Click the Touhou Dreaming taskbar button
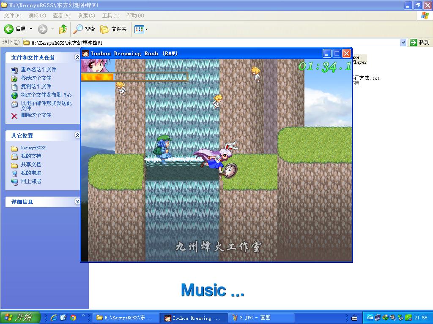Screen dimensions: 433x324 coord(195,318)
